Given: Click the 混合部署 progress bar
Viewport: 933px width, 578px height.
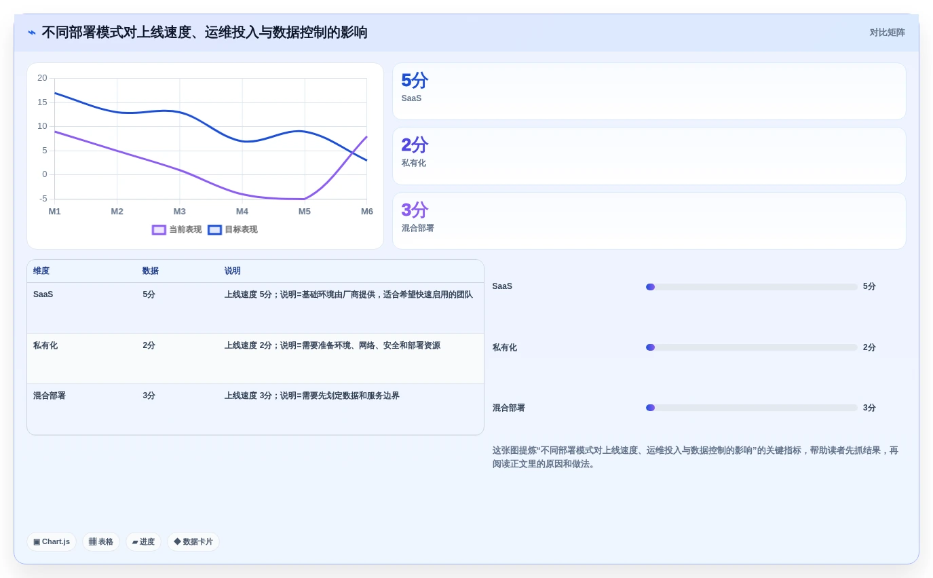Looking at the screenshot, I should coord(752,408).
